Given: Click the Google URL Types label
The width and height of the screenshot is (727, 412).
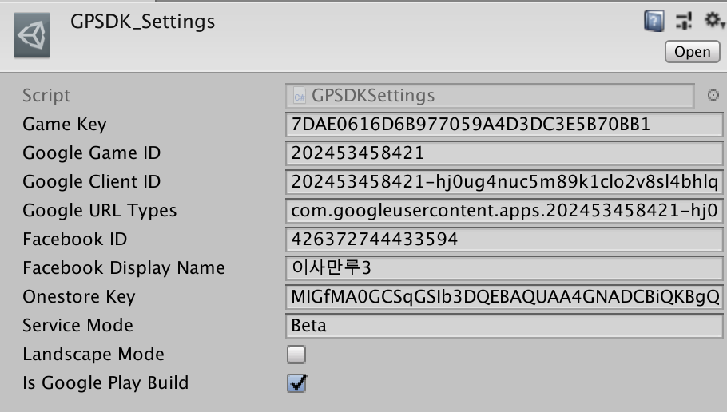Looking at the screenshot, I should [x=100, y=211].
